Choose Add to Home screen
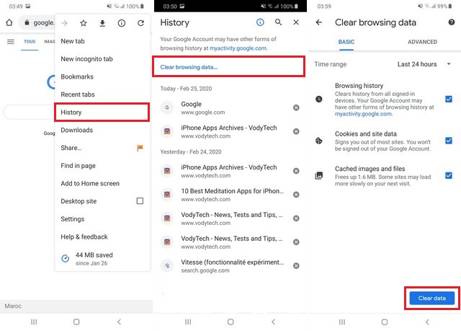This screenshot has height=331, width=461. pyautogui.click(x=102, y=183)
